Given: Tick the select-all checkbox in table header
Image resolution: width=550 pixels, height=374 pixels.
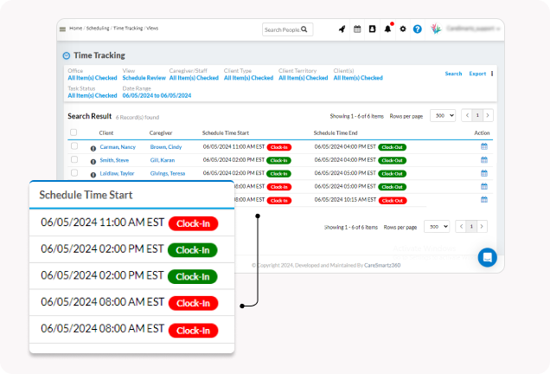Looking at the screenshot, I should 74,133.
